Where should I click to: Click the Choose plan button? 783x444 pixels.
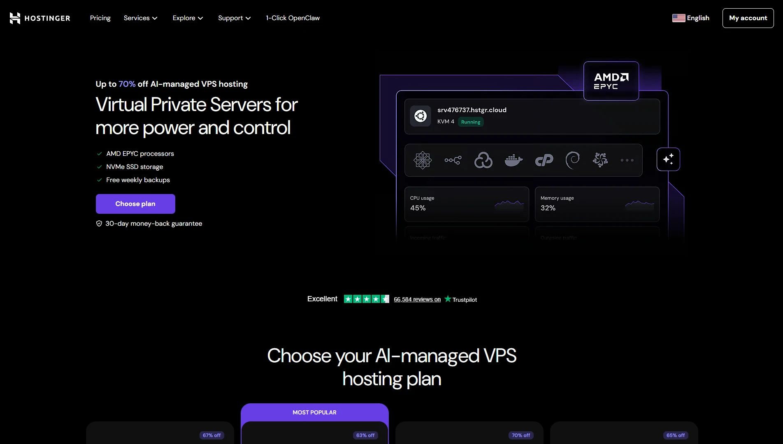click(x=135, y=204)
